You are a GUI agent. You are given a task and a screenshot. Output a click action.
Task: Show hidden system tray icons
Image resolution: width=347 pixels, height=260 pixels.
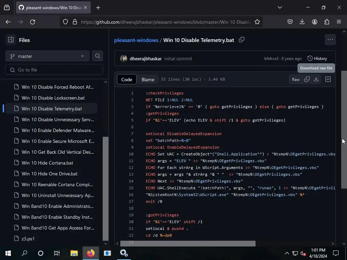pos(287,253)
